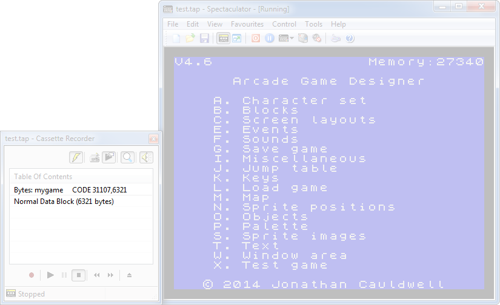Open the Edit menu
Screen dimensions: 500x305
193,24
